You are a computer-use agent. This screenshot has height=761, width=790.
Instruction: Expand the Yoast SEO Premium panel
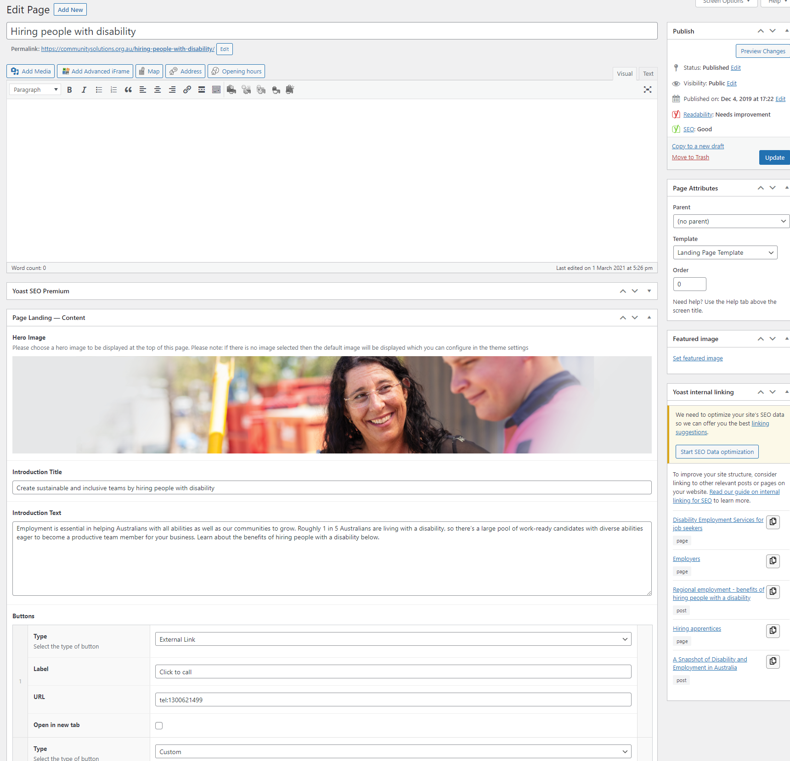(x=649, y=291)
